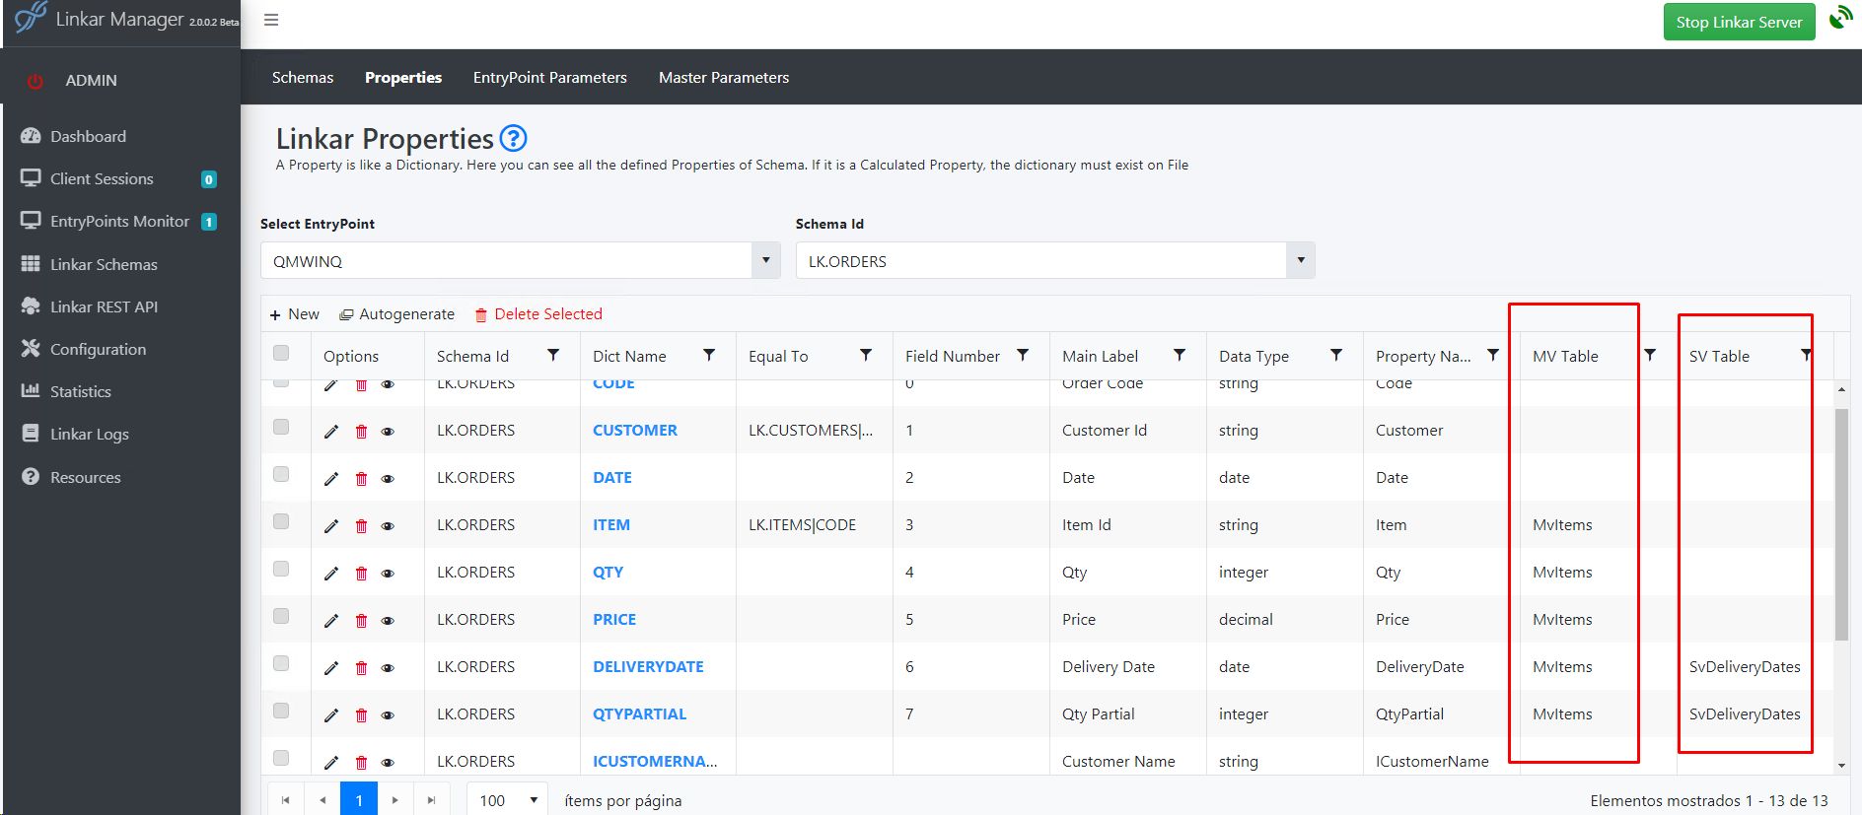The height and width of the screenshot is (815, 1862).
Task: Tick the DELIVERYDATE row checkbox
Action: click(281, 663)
